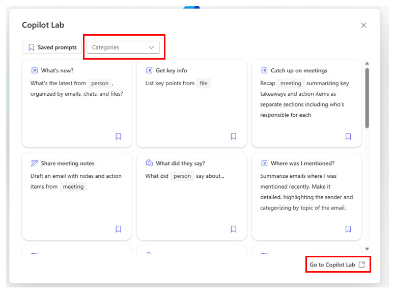395x292 pixels.
Task: Click the list icon beside "Get key info"
Action: click(x=149, y=70)
